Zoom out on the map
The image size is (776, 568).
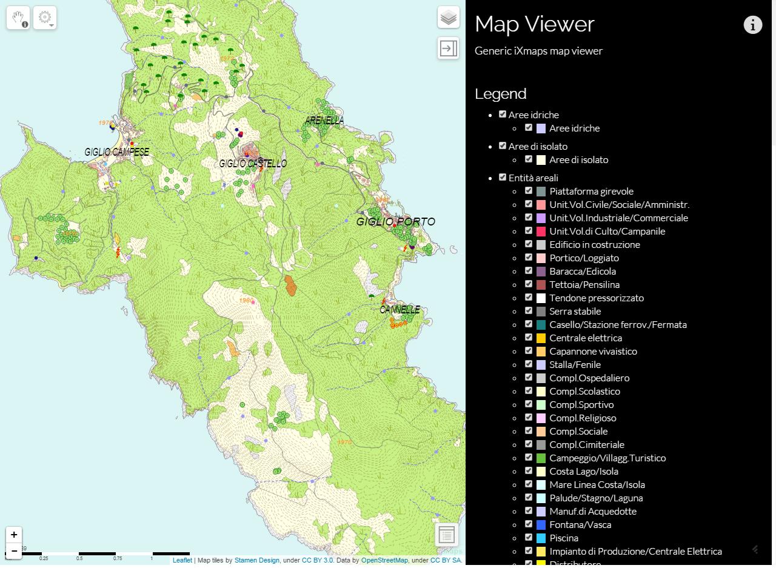[14, 551]
